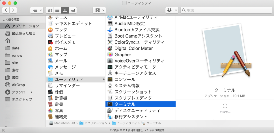Select the Bluetoothファイル交換 icon
Image resolution: width=274 pixels, height=133 pixels.
coord(110,30)
